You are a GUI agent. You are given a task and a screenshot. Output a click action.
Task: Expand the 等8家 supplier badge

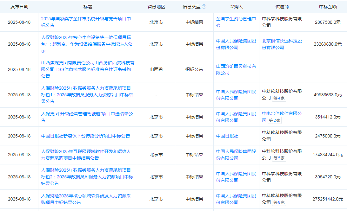[279, 202]
